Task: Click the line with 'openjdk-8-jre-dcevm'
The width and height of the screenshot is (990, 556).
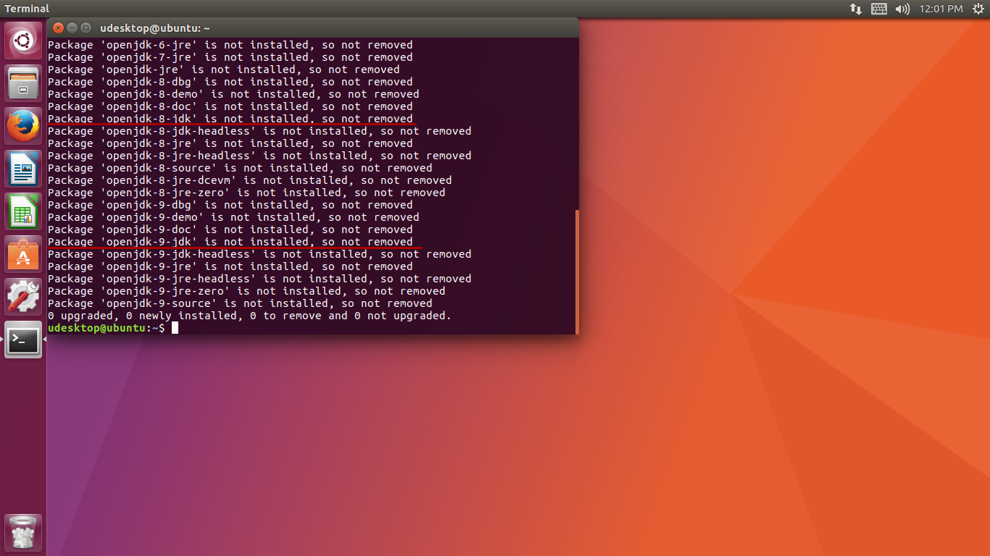Action: click(x=250, y=180)
